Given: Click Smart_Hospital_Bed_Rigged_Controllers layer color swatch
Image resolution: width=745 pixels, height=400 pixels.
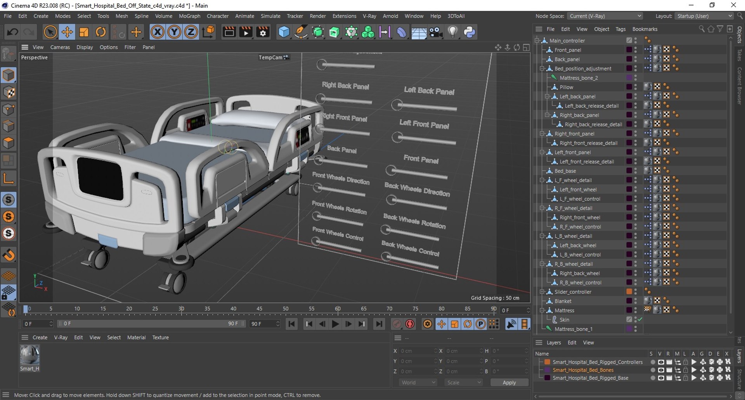Looking at the screenshot, I should [x=547, y=362].
